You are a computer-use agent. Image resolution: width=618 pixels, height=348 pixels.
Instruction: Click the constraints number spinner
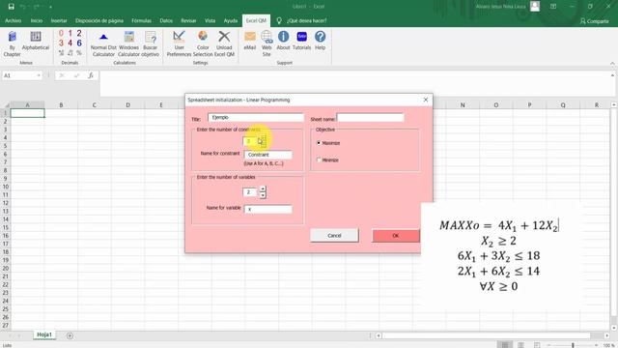click(x=263, y=141)
